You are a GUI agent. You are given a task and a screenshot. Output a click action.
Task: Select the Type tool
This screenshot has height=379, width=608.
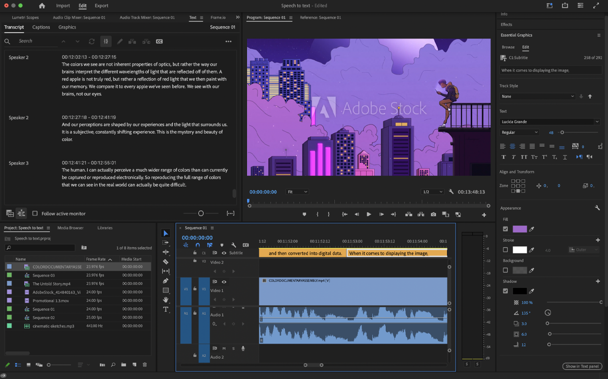[x=166, y=309]
